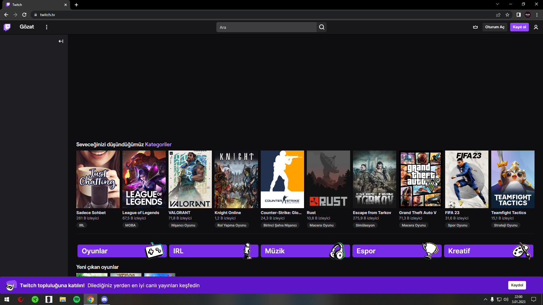The width and height of the screenshot is (543, 305).
Task: Open the VALORANT category thumbnail
Action: 190,179
